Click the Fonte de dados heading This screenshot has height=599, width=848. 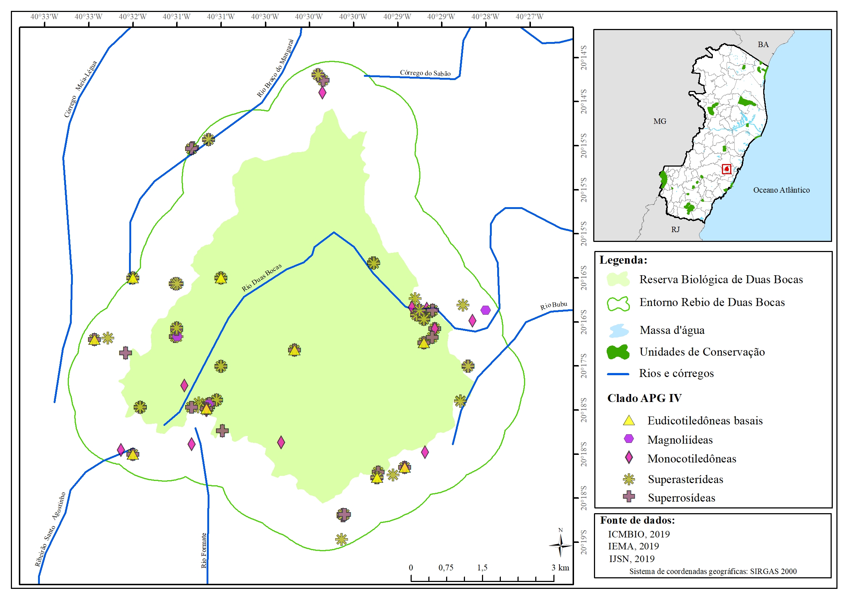pyautogui.click(x=637, y=520)
